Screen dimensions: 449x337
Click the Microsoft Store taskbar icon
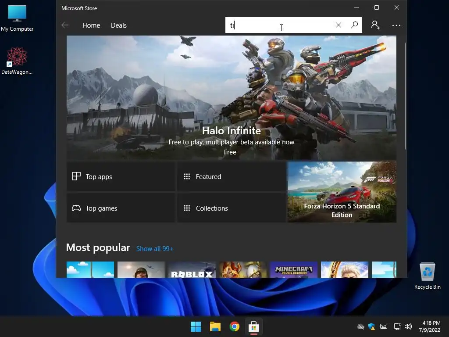pyautogui.click(x=254, y=326)
